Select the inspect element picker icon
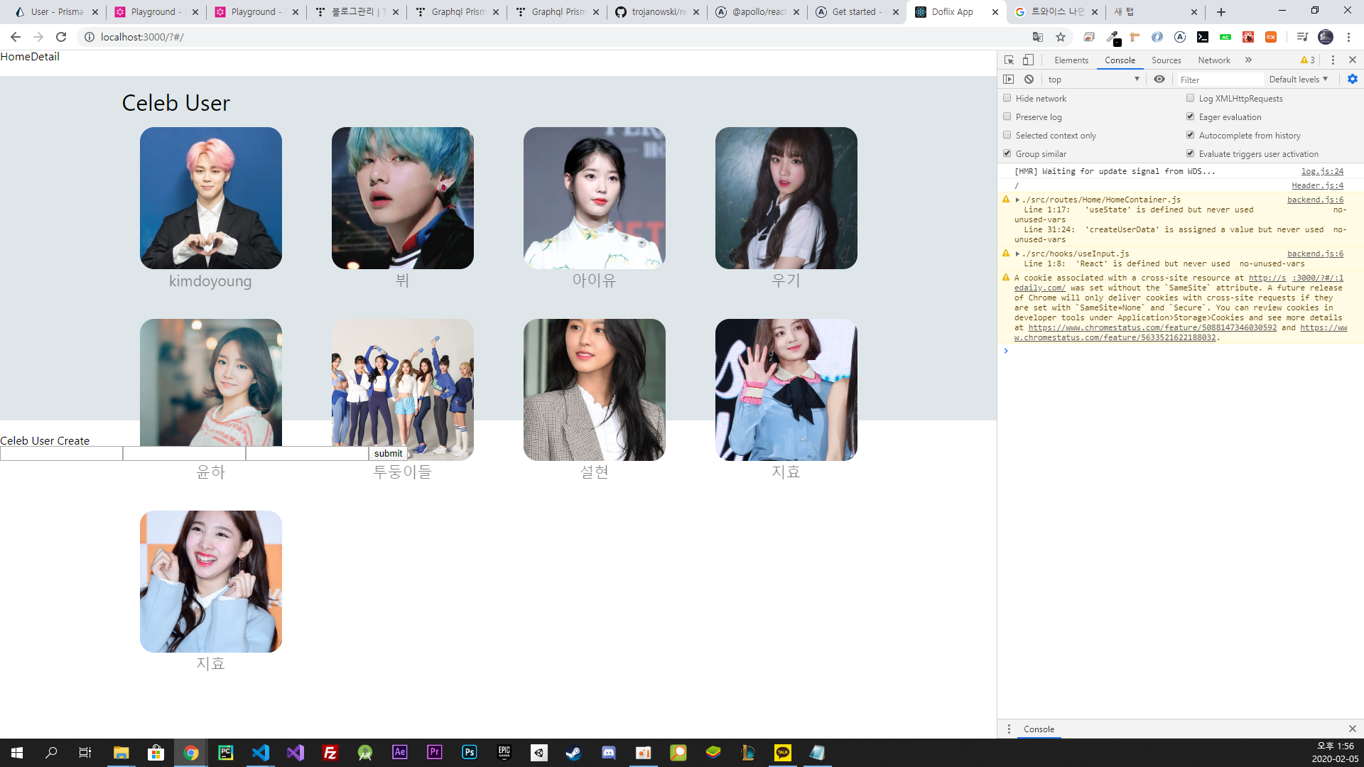 (x=1009, y=60)
